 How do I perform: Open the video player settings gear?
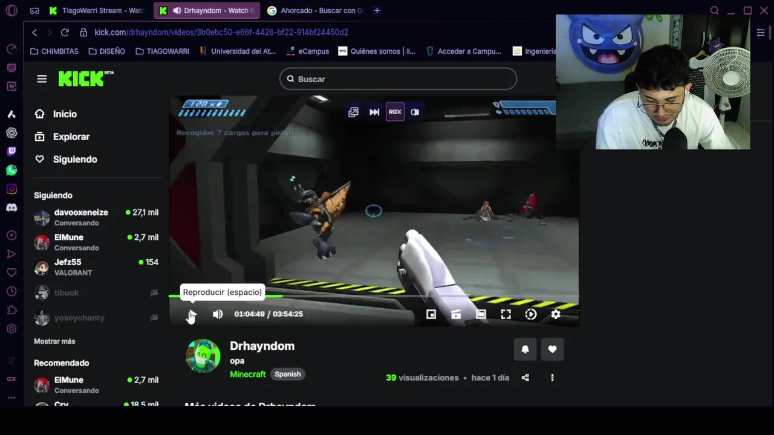click(556, 314)
